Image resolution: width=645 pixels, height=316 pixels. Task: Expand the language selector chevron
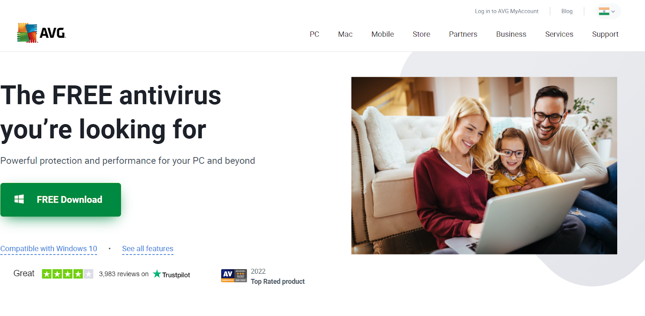click(613, 12)
